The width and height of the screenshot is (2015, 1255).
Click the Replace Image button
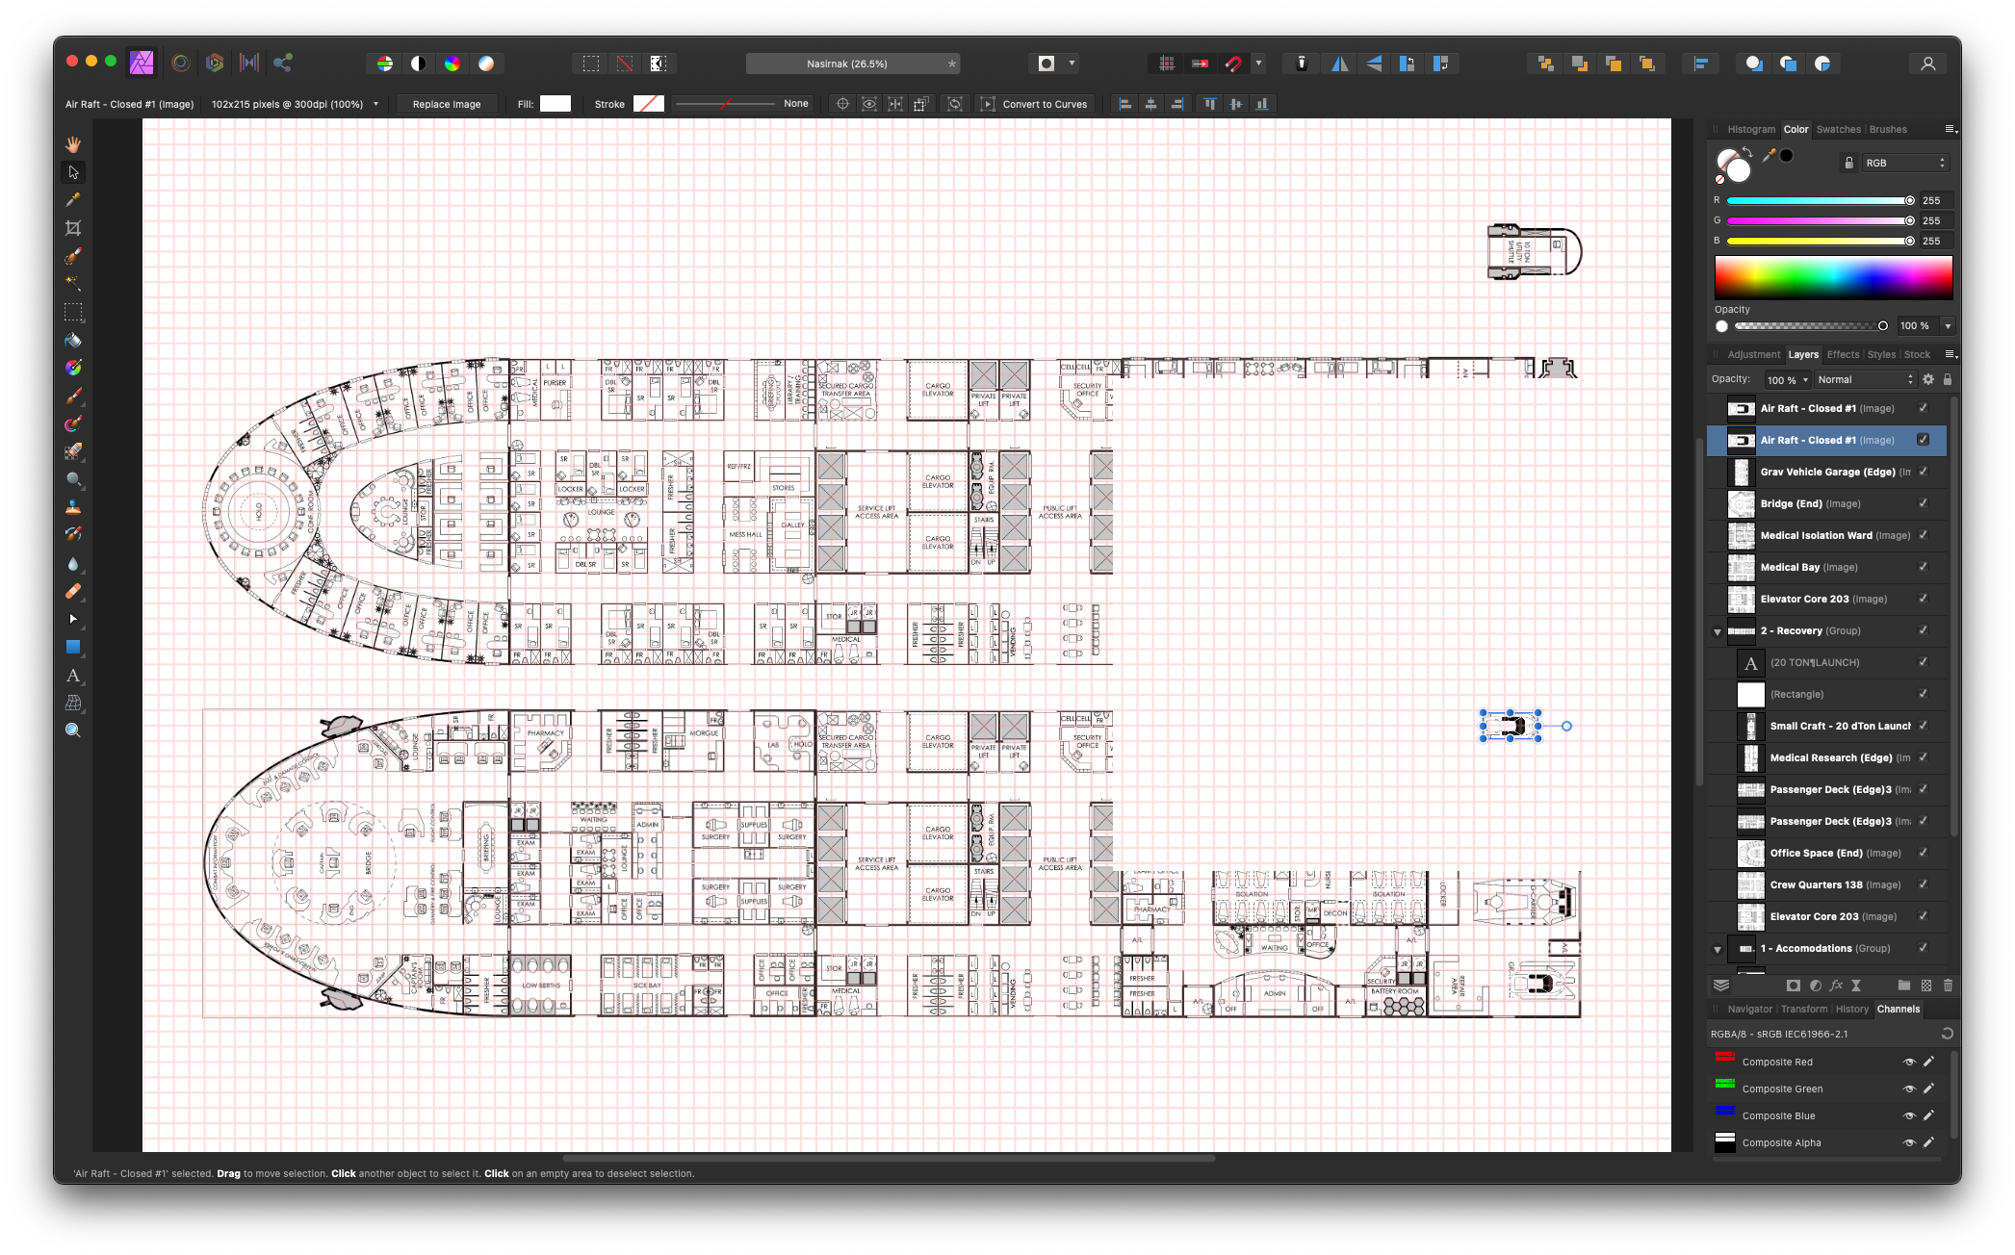(447, 104)
